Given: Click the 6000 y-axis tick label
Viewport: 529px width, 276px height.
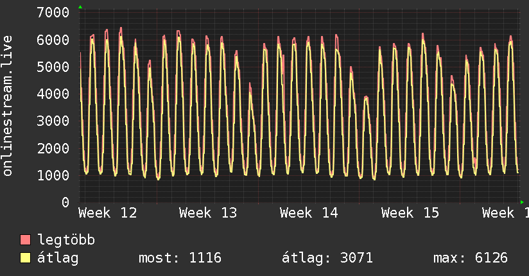Looking at the screenshot, I should pyautogui.click(x=53, y=40).
